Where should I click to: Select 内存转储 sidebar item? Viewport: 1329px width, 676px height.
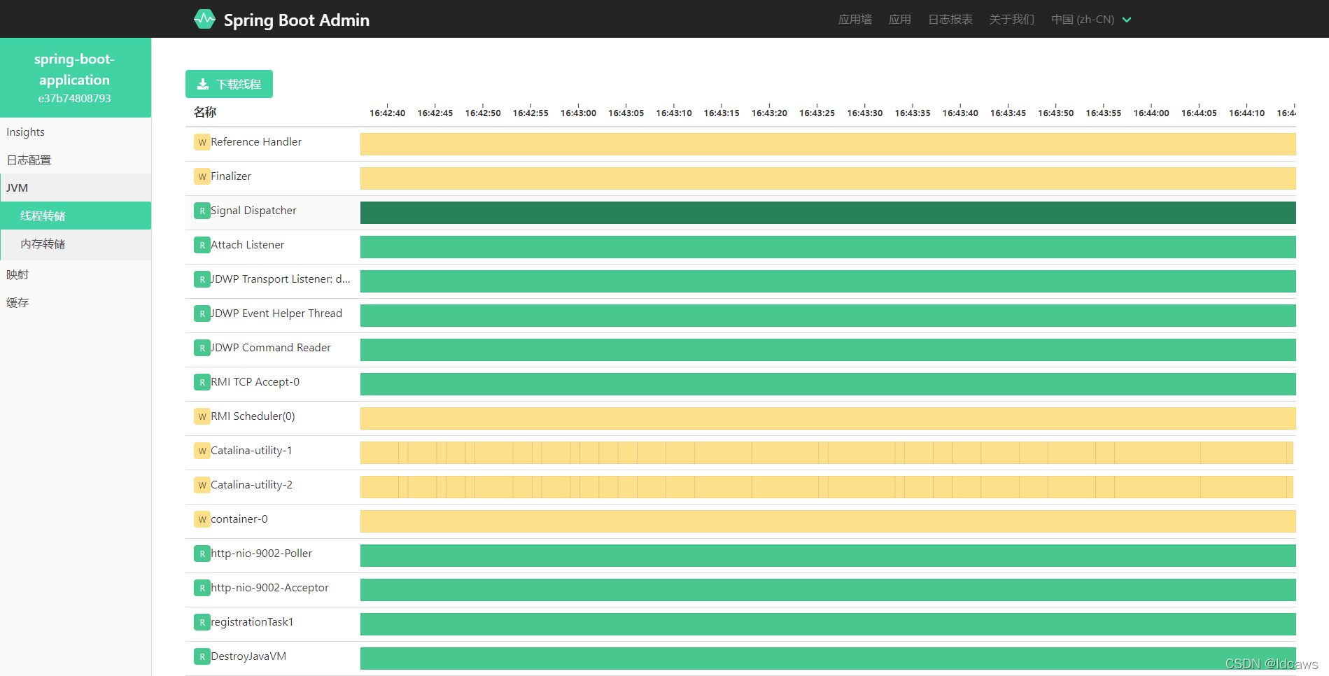tap(76, 244)
